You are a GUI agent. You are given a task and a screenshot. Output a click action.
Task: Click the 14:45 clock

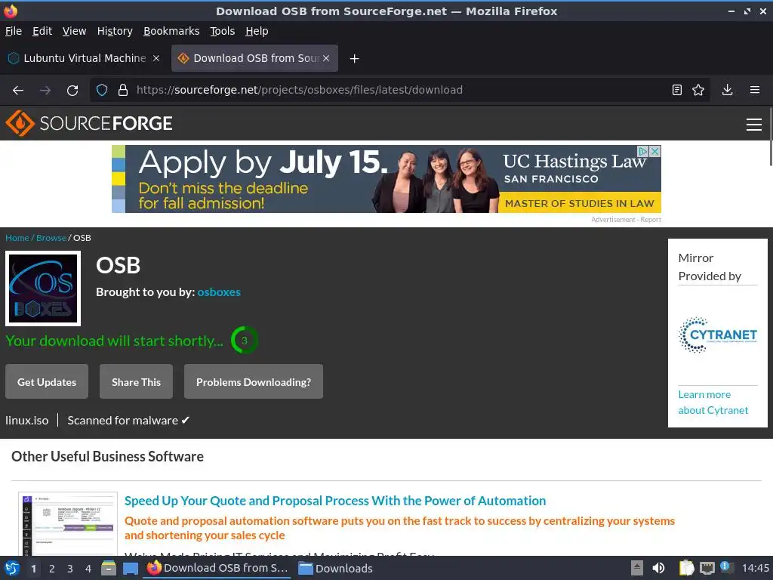[x=755, y=568]
